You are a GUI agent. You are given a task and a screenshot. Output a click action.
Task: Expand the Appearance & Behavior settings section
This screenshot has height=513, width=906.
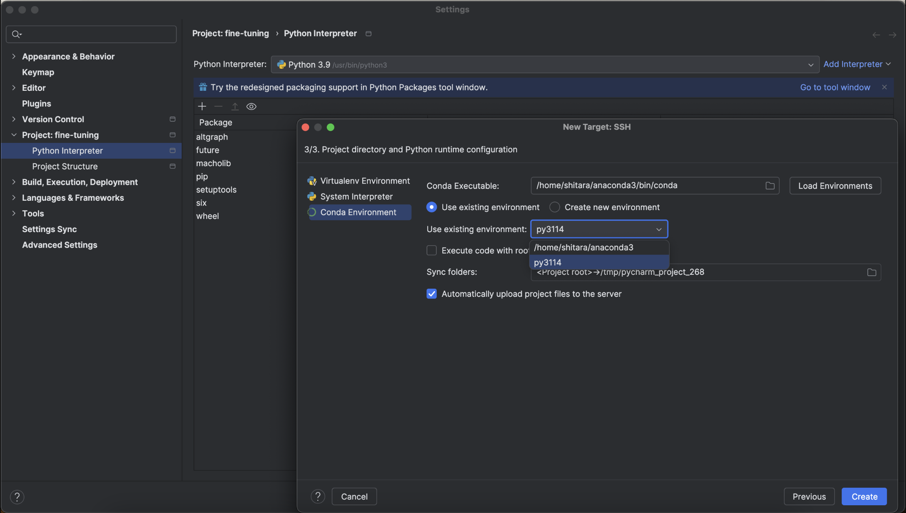tap(14, 57)
